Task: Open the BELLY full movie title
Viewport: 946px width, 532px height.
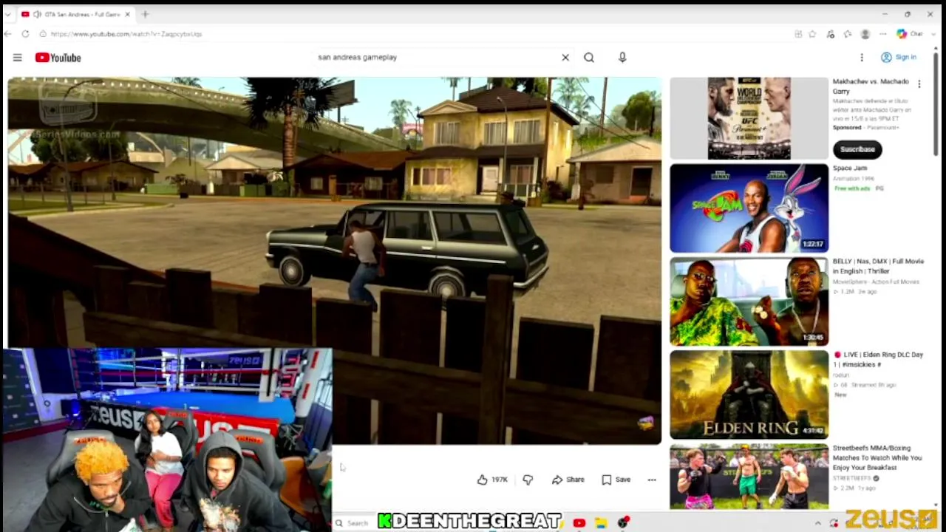Action: [878, 266]
